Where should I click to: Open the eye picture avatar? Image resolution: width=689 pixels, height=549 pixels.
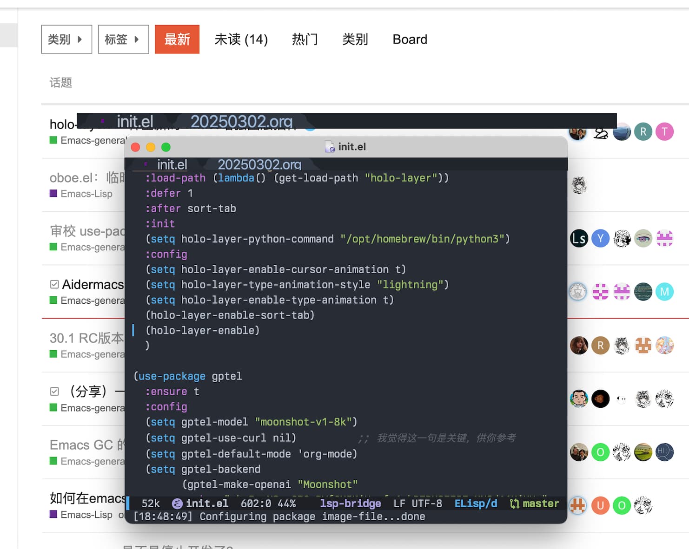tap(643, 239)
